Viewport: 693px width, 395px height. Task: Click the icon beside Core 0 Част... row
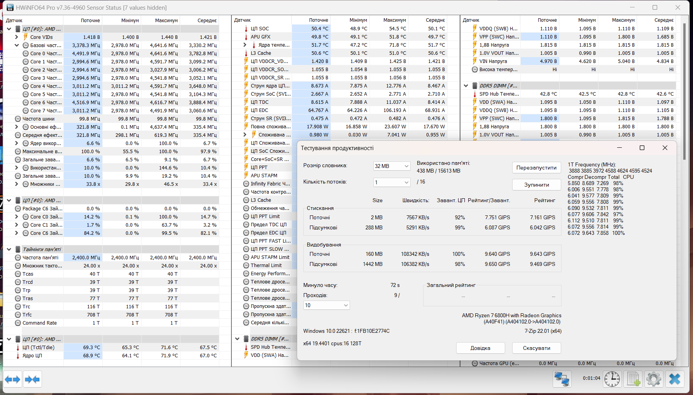[26, 53]
